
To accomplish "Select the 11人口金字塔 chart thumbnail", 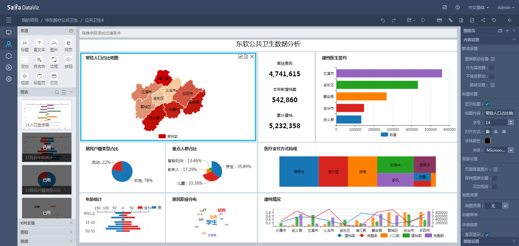I will [47, 114].
